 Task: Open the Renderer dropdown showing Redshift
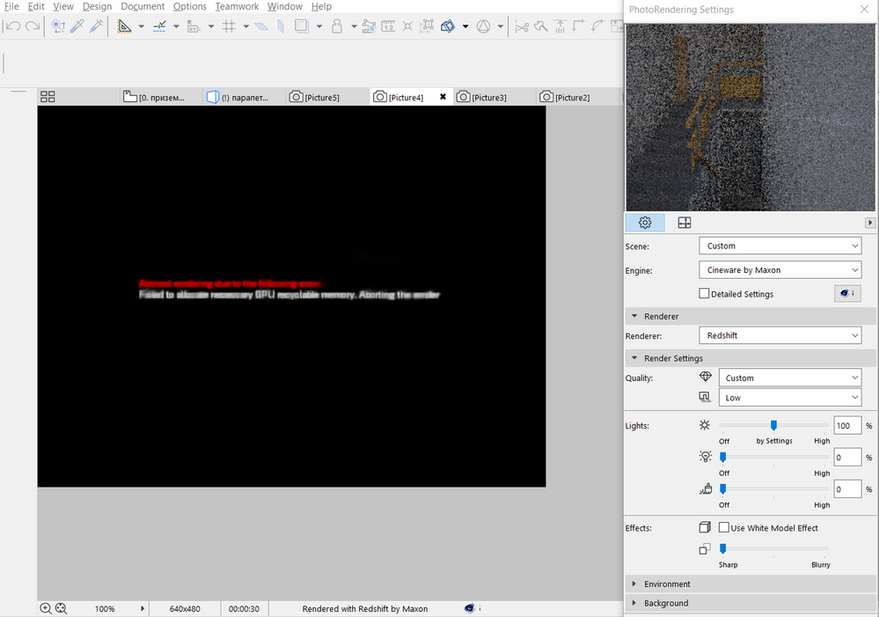pos(780,335)
